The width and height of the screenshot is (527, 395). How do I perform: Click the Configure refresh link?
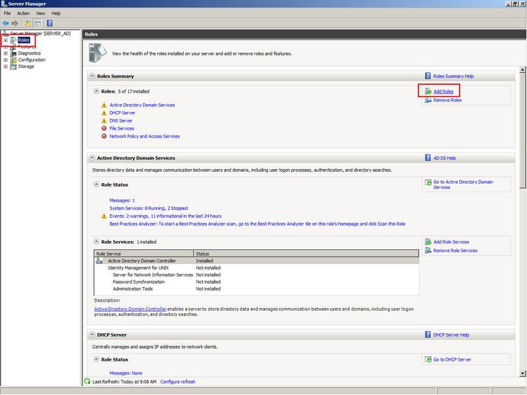pyautogui.click(x=178, y=382)
